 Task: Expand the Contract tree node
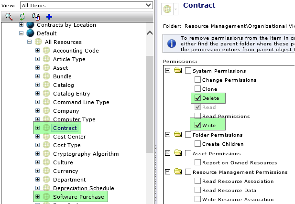coord(37,128)
